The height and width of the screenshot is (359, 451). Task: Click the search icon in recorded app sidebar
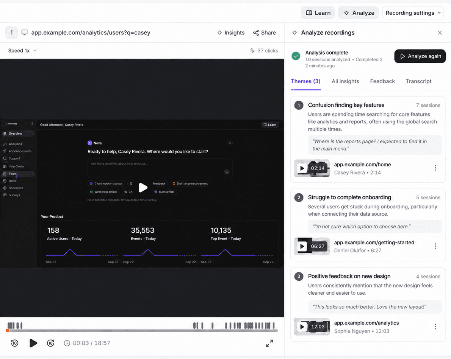coord(32,124)
